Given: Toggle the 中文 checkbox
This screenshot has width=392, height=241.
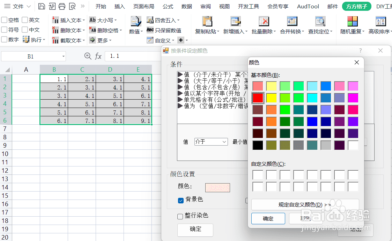Looking at the screenshot, I should coord(25,30).
